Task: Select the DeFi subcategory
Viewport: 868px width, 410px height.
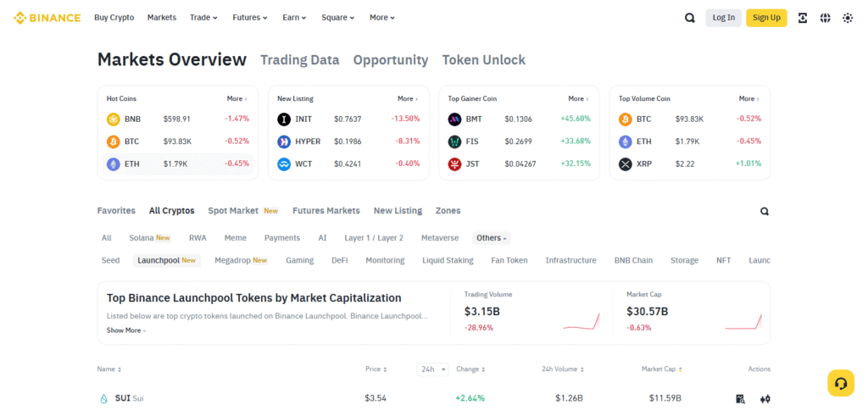Action: [339, 261]
